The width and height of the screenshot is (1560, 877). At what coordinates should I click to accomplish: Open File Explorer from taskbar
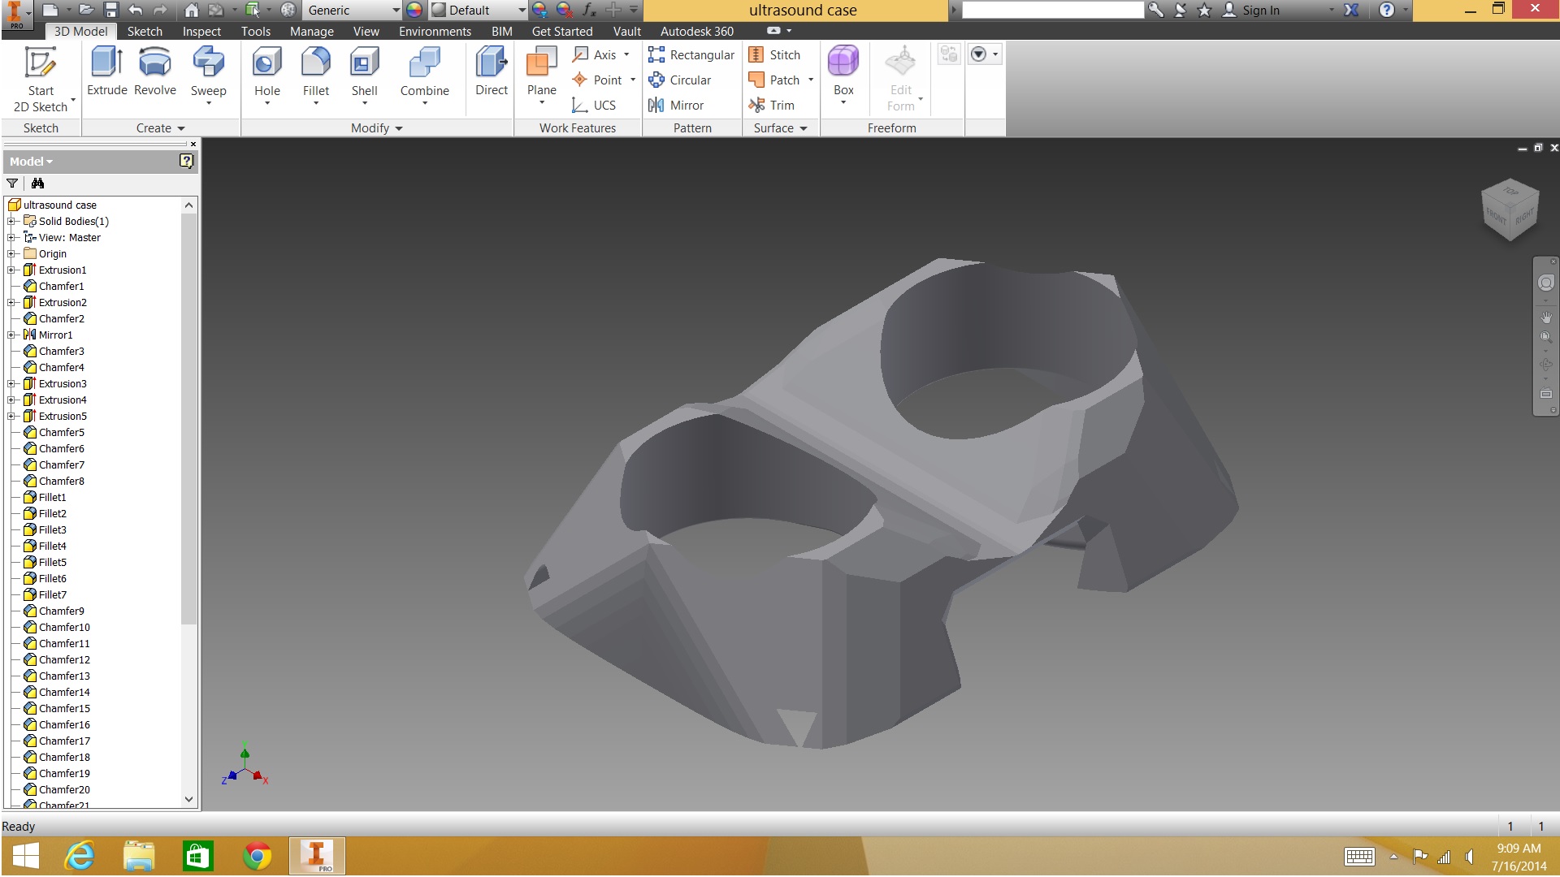coord(139,856)
